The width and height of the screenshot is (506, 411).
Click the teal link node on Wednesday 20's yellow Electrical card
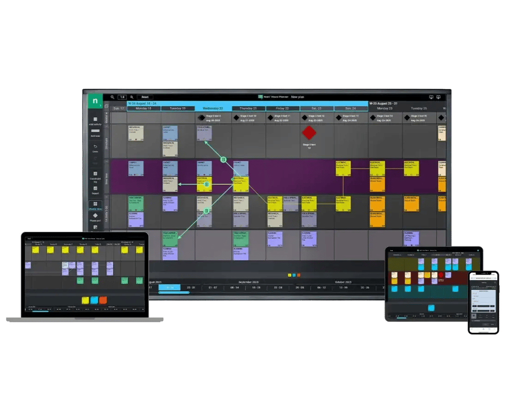tap(207, 184)
